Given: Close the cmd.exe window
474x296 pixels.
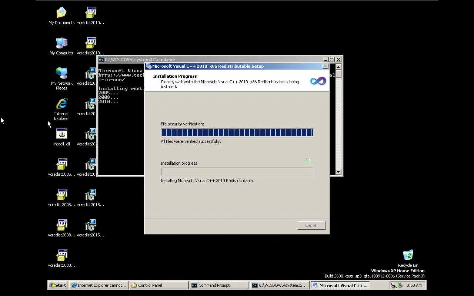Looking at the screenshot, I should [x=338, y=60].
